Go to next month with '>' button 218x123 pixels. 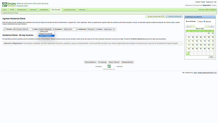(207, 26)
